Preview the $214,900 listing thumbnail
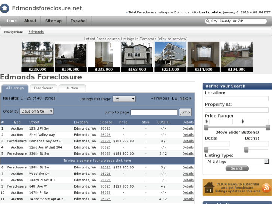 [x=204, y=57]
